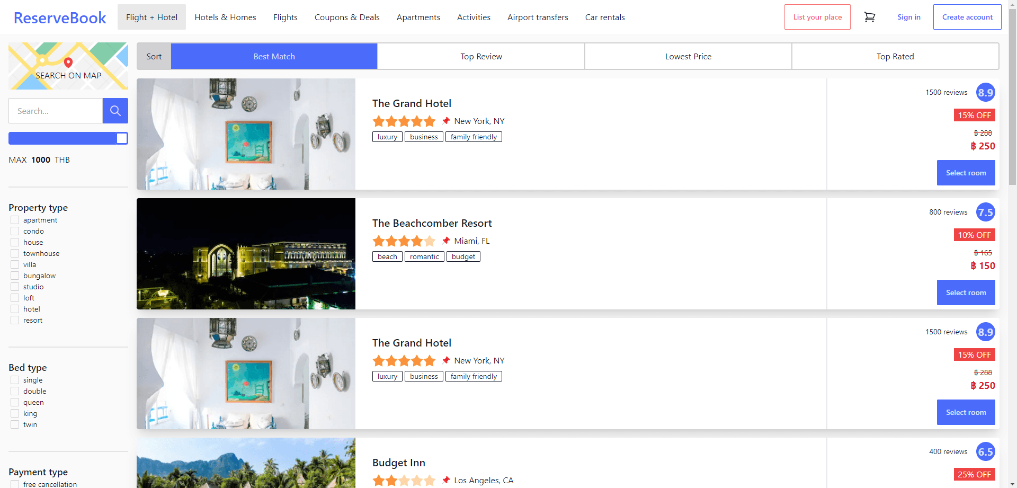Click the 800 reviews text
The width and height of the screenshot is (1017, 488).
point(948,212)
